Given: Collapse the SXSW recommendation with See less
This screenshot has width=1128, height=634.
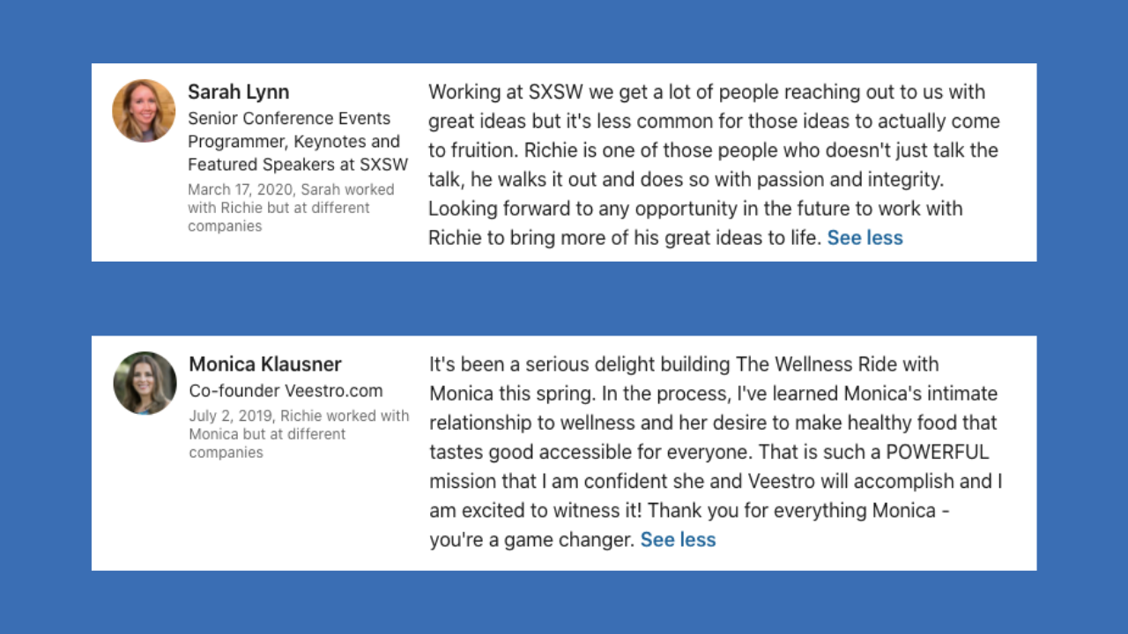Looking at the screenshot, I should tap(865, 238).
